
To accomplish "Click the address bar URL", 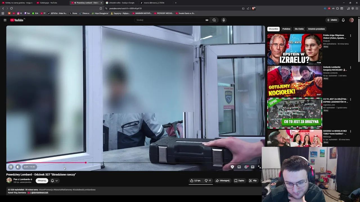I will (125, 8).
